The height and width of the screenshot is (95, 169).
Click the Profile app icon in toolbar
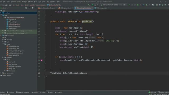144,5
